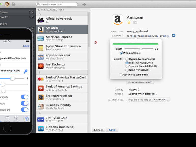Viewport: 196px width, 147px height.
Task: Click the password field value
Action: point(148,36)
